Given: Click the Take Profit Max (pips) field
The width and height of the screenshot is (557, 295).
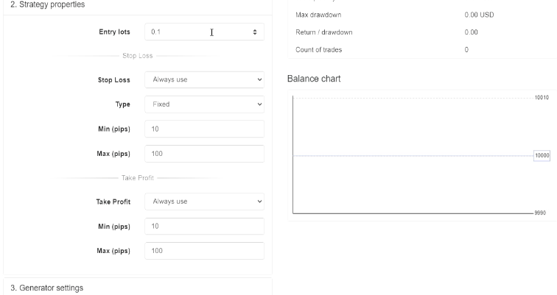Looking at the screenshot, I should [x=204, y=251].
